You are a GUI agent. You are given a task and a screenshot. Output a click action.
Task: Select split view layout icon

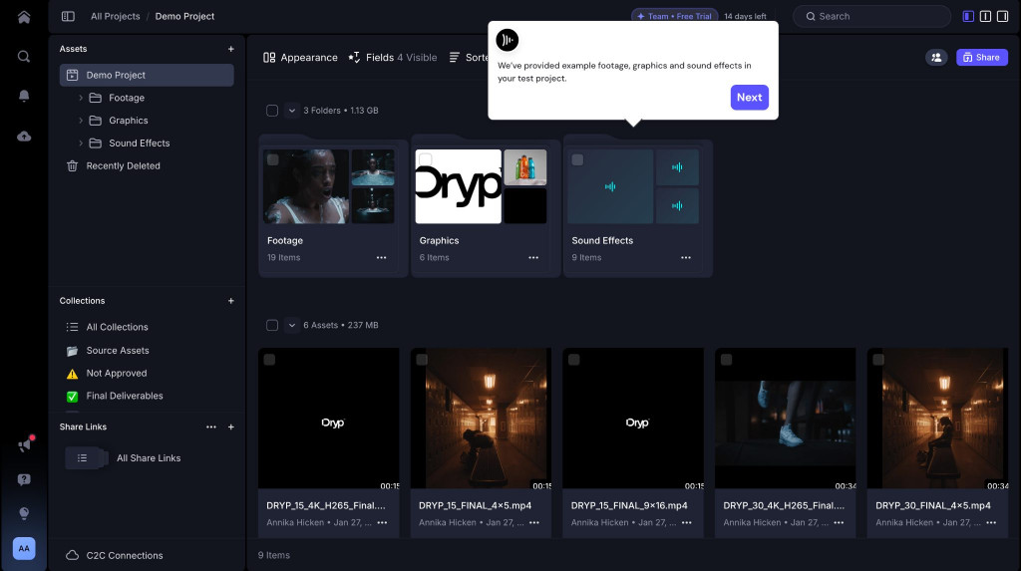pos(985,16)
